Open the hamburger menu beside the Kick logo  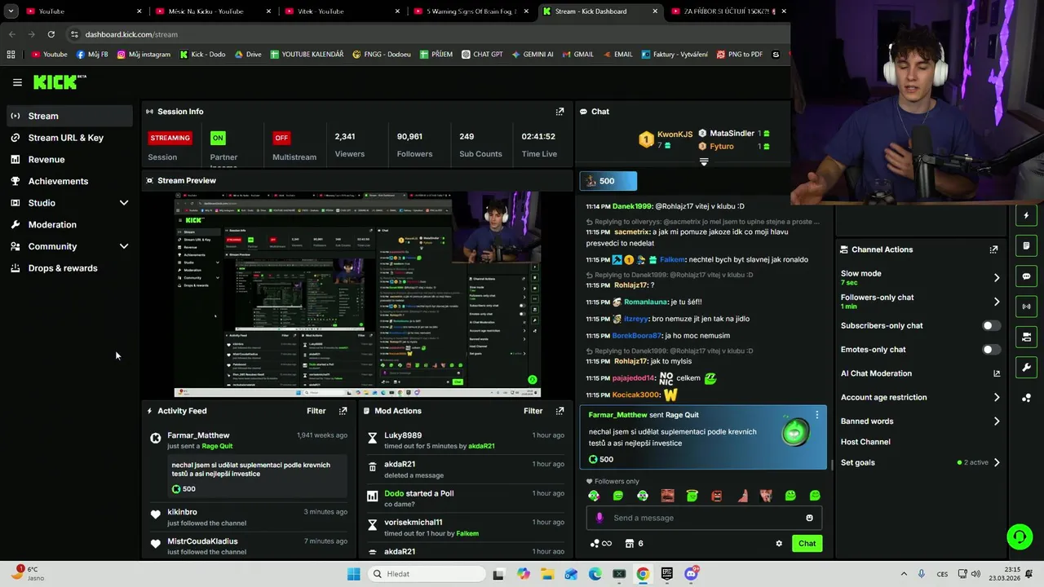tap(17, 82)
